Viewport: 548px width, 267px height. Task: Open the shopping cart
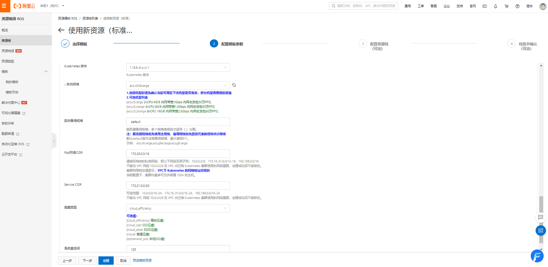[507, 6]
